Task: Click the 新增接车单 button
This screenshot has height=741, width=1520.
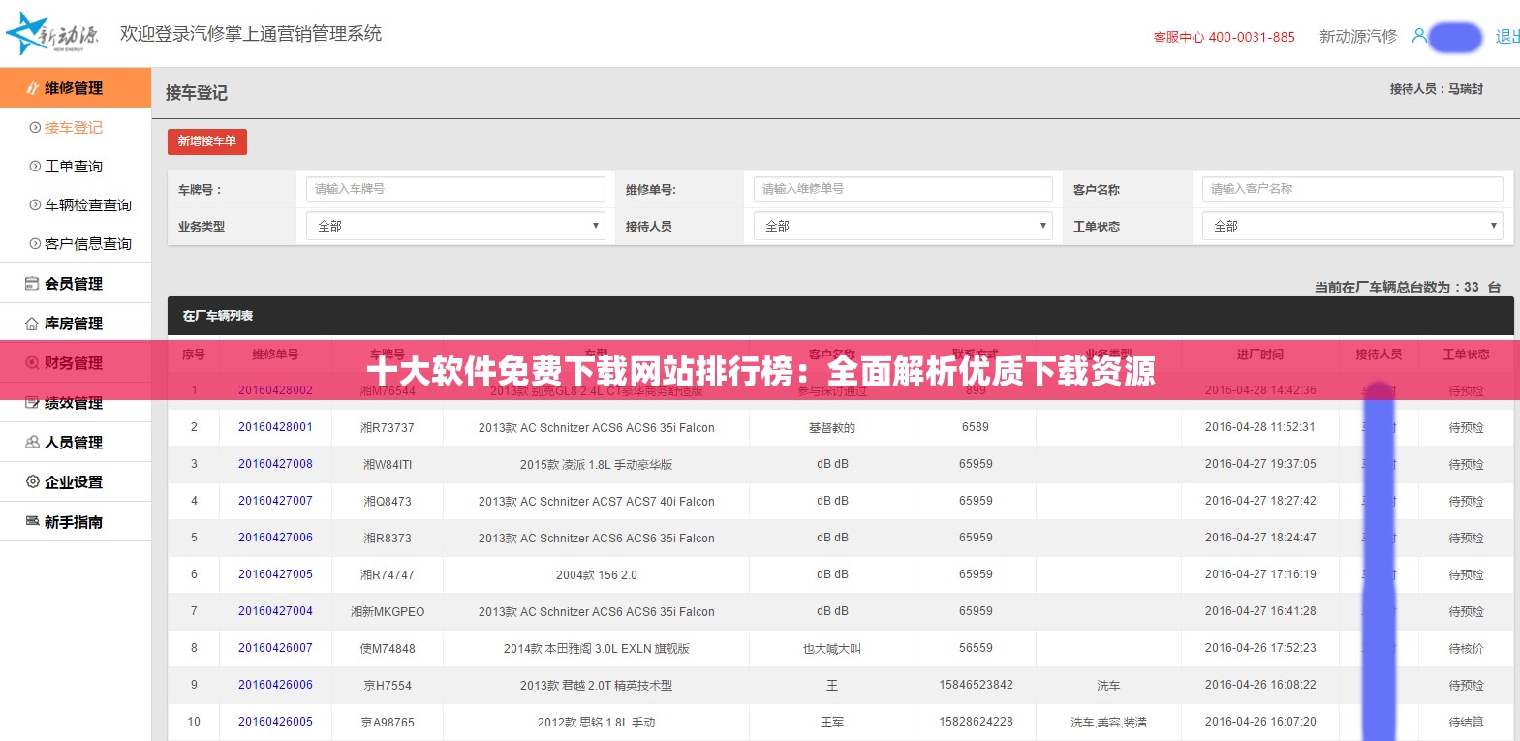Action: (x=207, y=141)
